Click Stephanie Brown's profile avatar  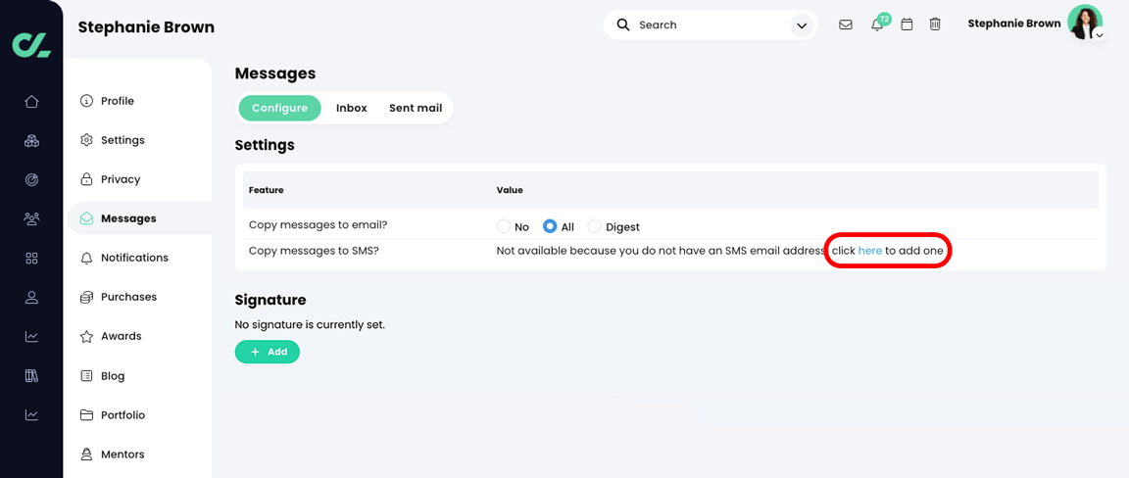click(1084, 23)
